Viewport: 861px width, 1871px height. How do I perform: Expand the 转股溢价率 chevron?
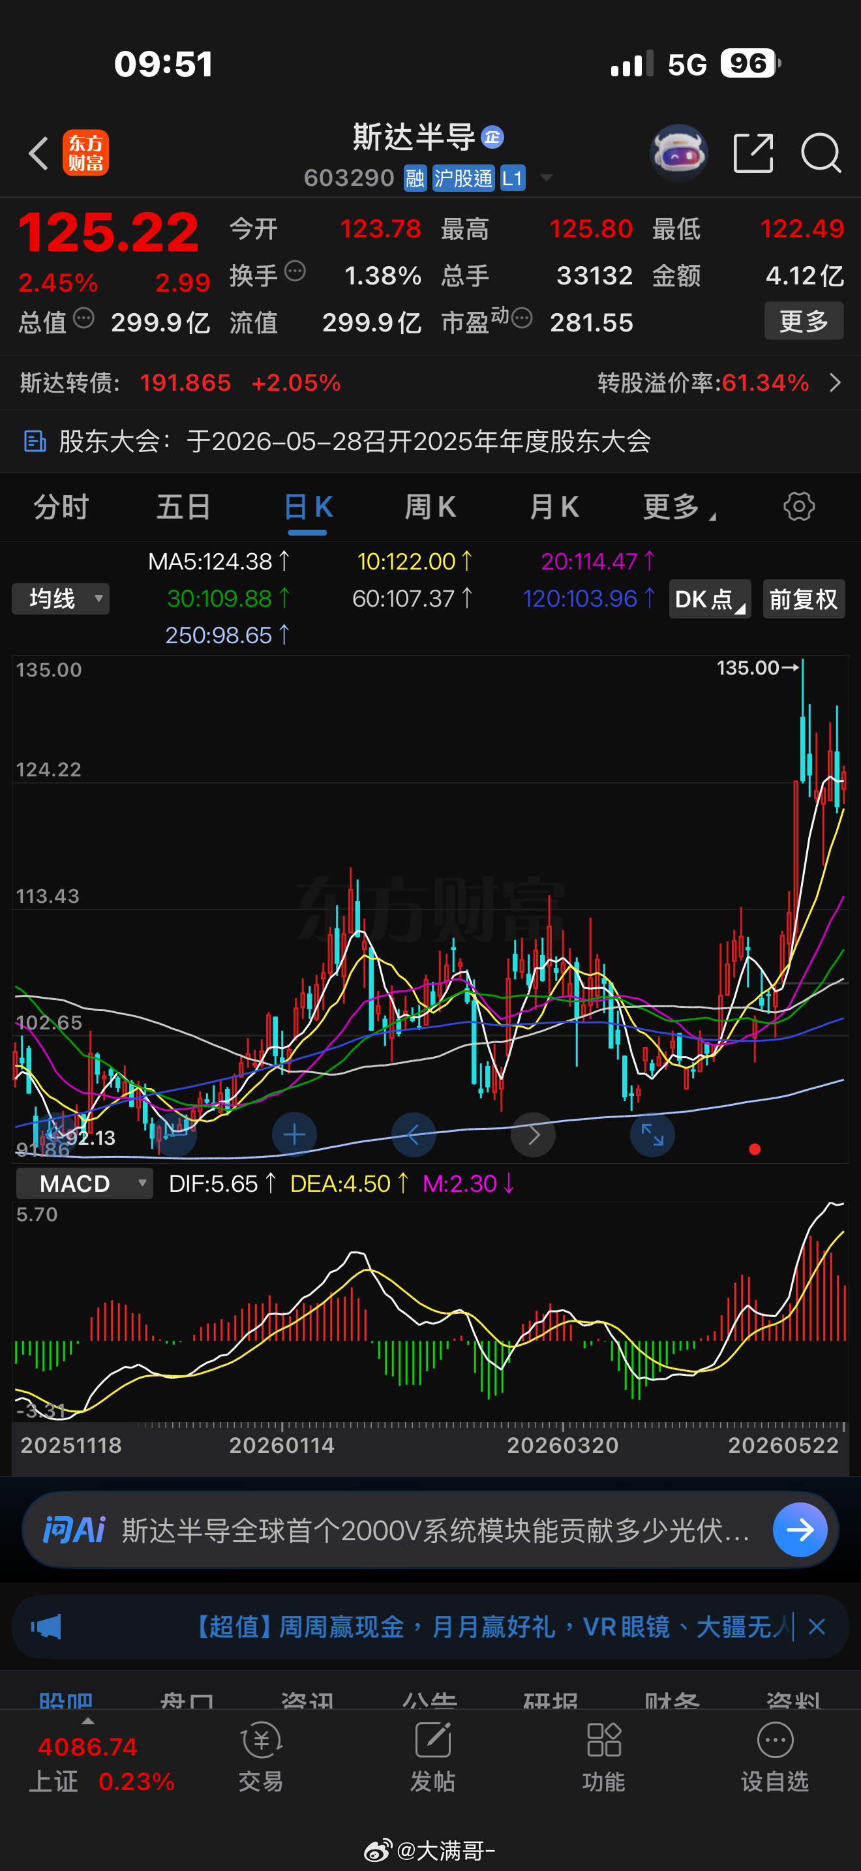tap(836, 383)
